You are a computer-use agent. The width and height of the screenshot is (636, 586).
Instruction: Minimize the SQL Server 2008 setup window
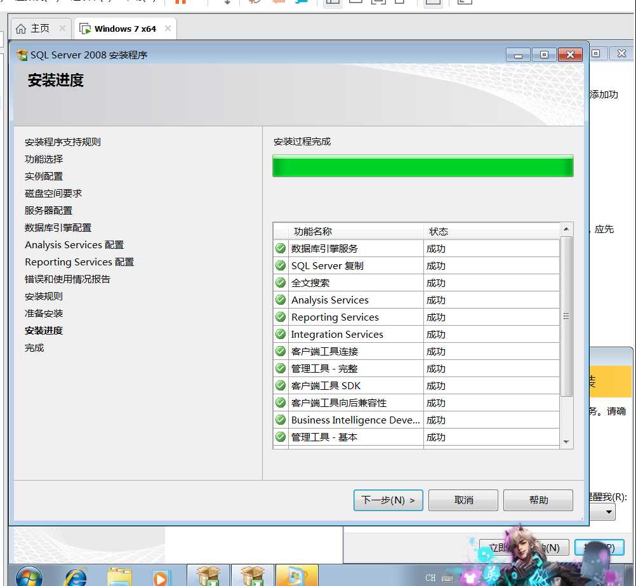point(518,55)
